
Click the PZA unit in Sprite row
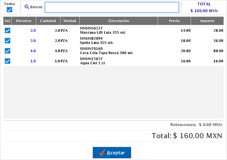(x=64, y=41)
